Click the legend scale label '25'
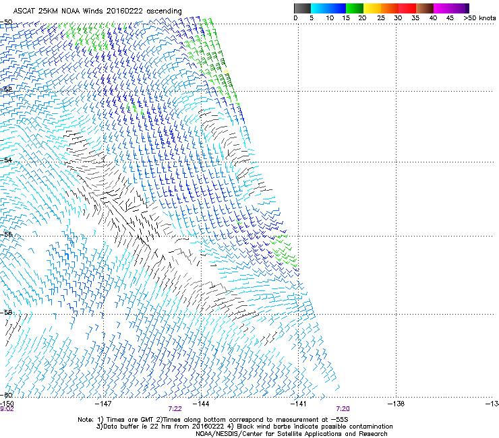 (x=381, y=18)
